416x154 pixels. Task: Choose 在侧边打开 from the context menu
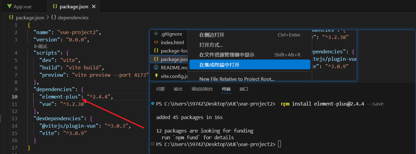[x=250, y=35]
